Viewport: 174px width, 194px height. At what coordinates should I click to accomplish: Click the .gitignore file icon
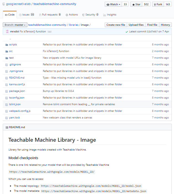[x=7, y=64]
